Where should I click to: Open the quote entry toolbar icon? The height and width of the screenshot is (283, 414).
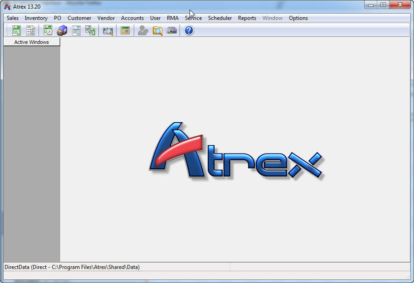(30, 30)
